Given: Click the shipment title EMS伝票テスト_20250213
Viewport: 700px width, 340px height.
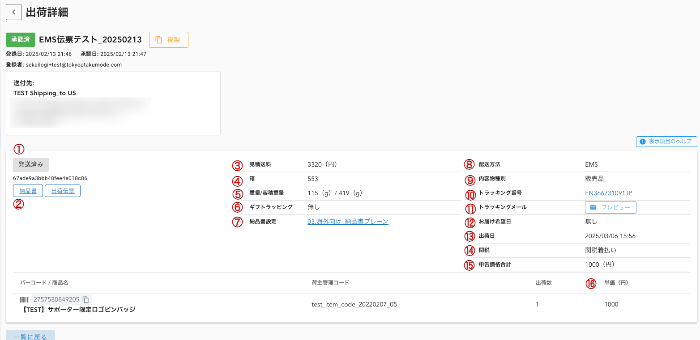Looking at the screenshot, I should point(90,39).
